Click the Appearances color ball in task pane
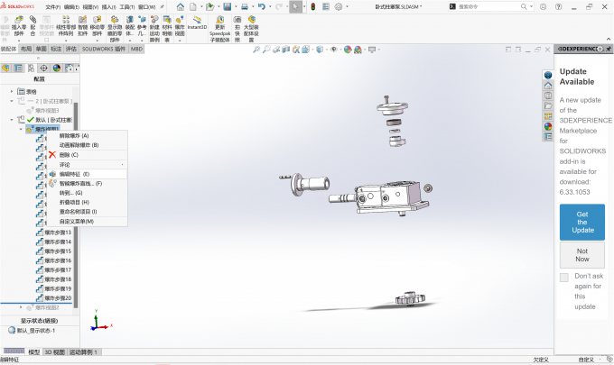The height and width of the screenshot is (365, 614). (x=548, y=126)
